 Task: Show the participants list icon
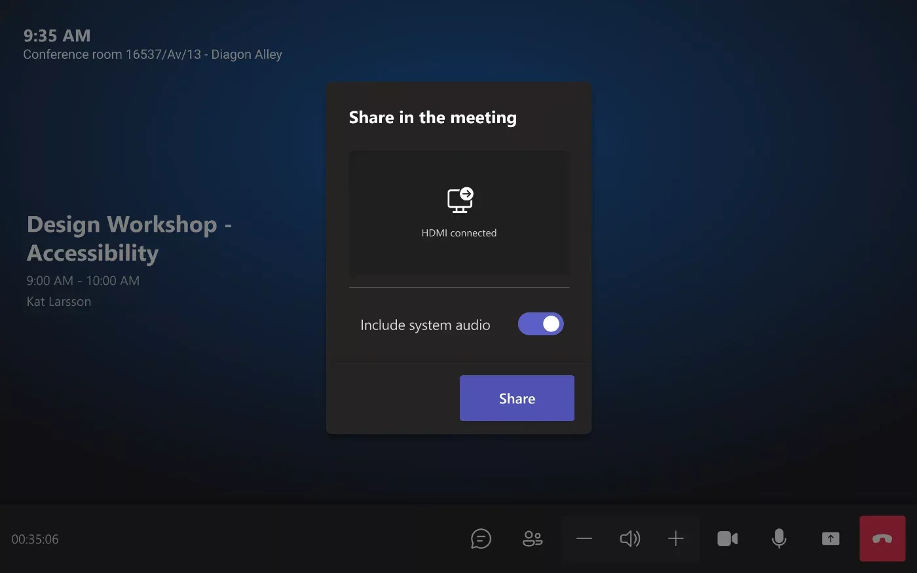(533, 539)
